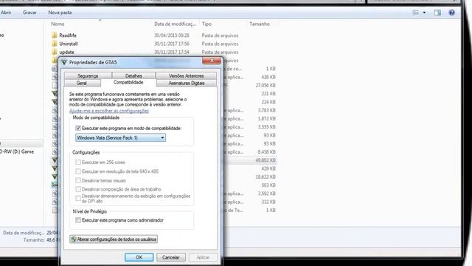Sort by the Tipo column header
This screenshot has width=472, height=266.
206,24
